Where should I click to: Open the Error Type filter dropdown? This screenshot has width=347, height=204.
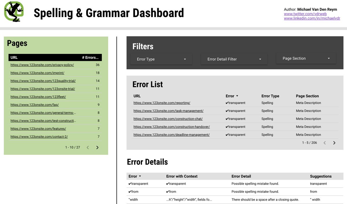click(161, 59)
